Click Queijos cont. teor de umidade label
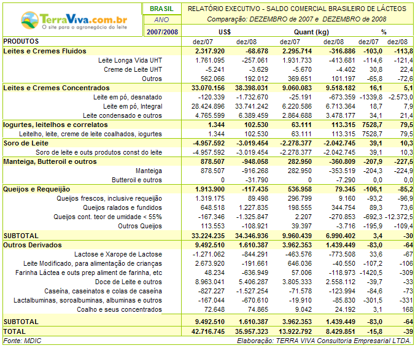The height and width of the screenshot is (348, 418). (107, 217)
